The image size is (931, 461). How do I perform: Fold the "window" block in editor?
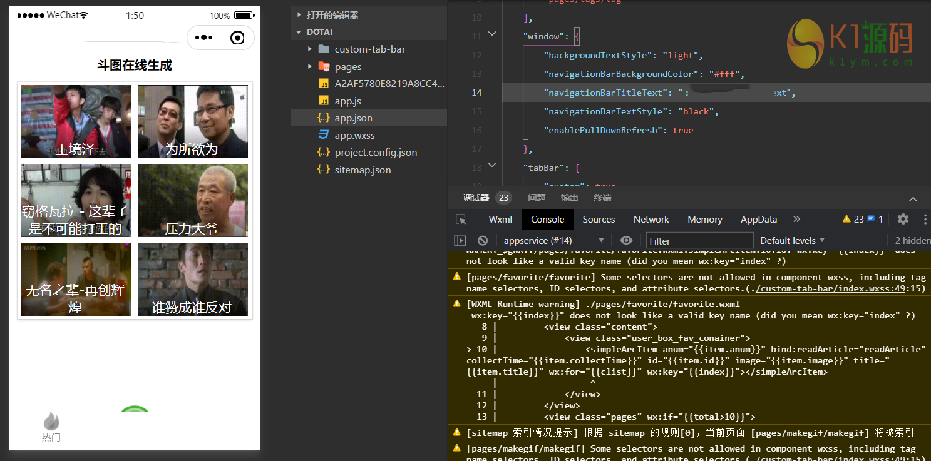(x=492, y=34)
